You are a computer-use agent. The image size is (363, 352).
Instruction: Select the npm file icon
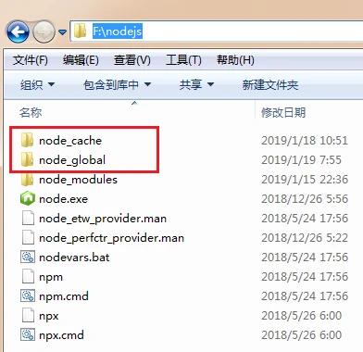[28, 276]
